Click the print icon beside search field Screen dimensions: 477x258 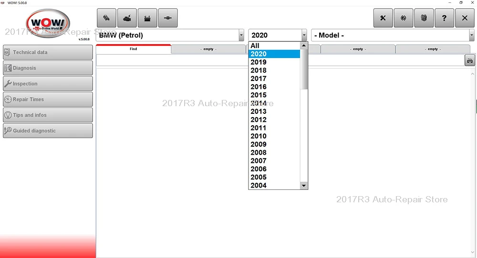click(470, 60)
